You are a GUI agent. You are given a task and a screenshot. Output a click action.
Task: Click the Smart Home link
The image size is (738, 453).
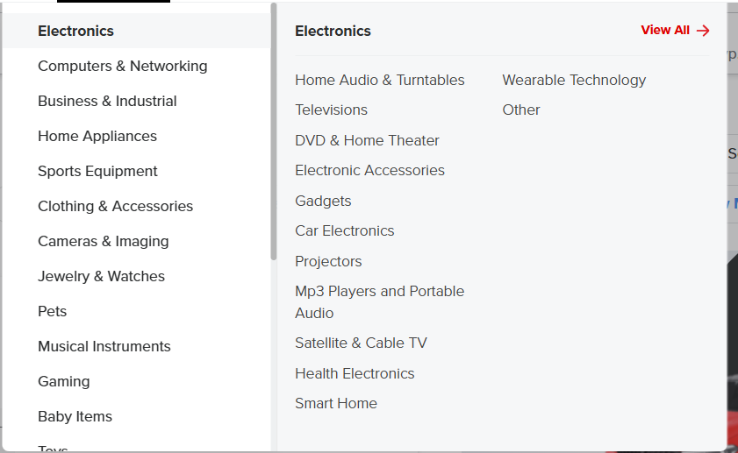(x=335, y=403)
